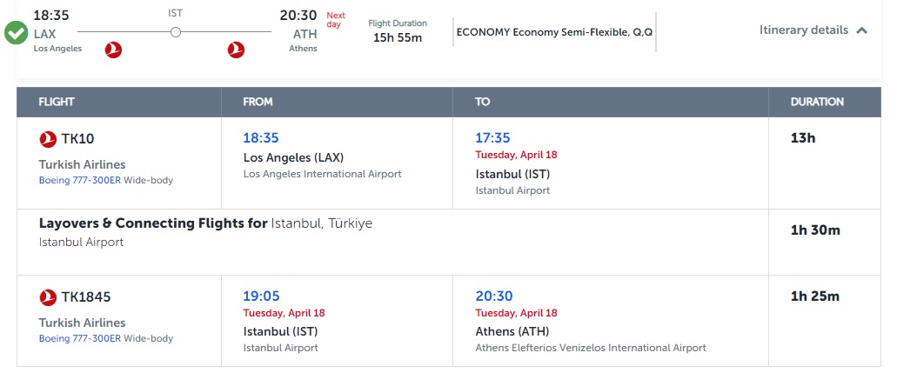Click the 18:35 departure time in FROM column
Image resolution: width=917 pixels, height=386 pixels.
point(261,138)
